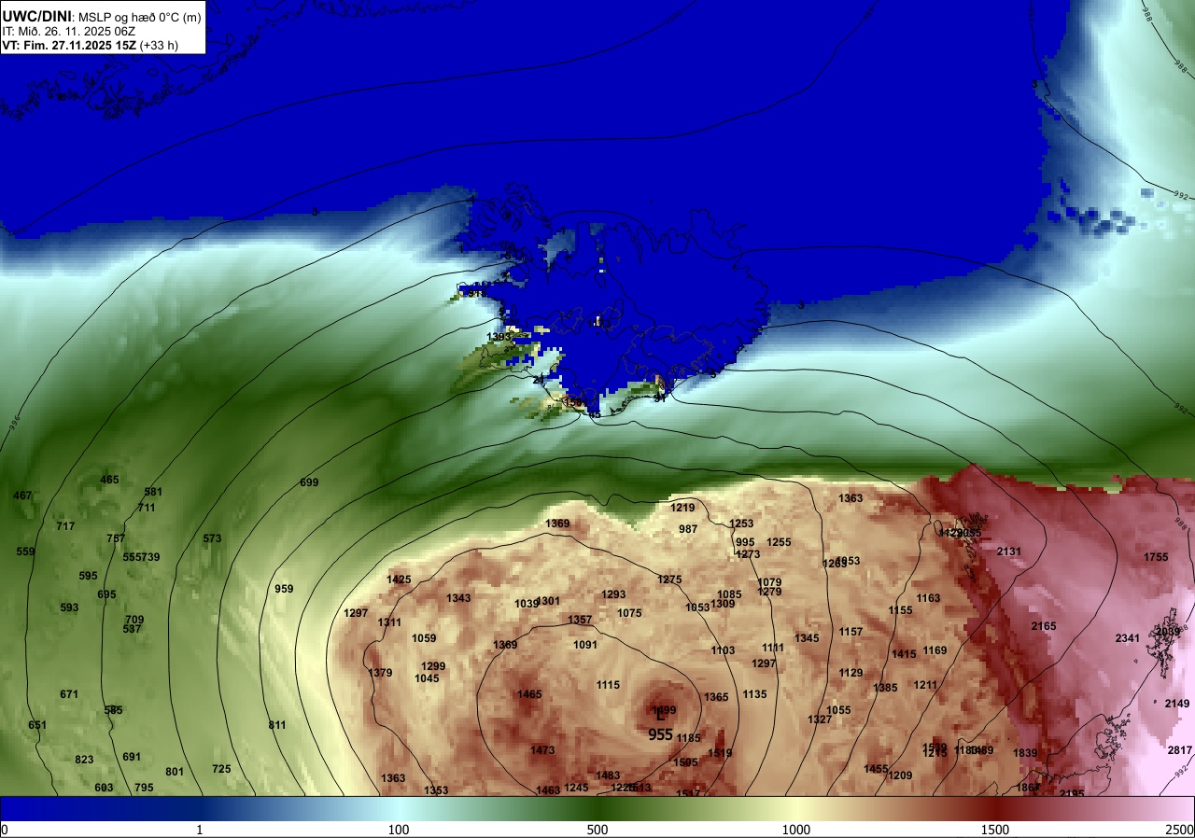The height and width of the screenshot is (838, 1195).
Task: Click the UWC/DINI title in the header box
Action: click(x=35, y=16)
